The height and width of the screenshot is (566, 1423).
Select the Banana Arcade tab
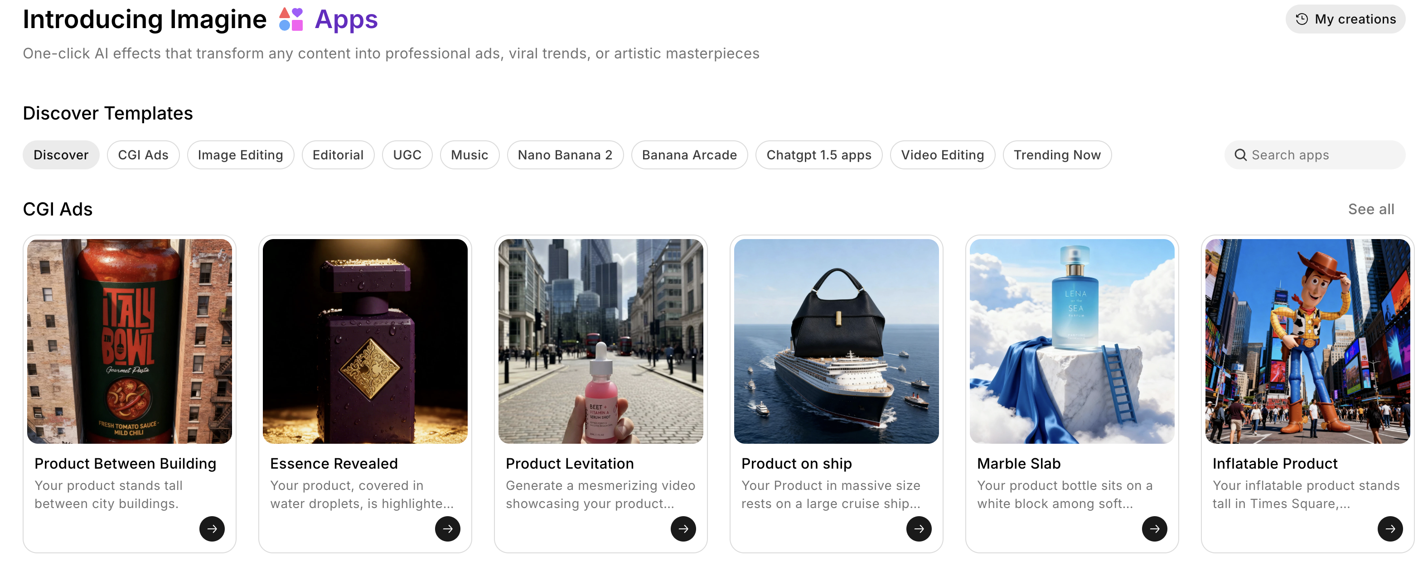click(x=689, y=155)
